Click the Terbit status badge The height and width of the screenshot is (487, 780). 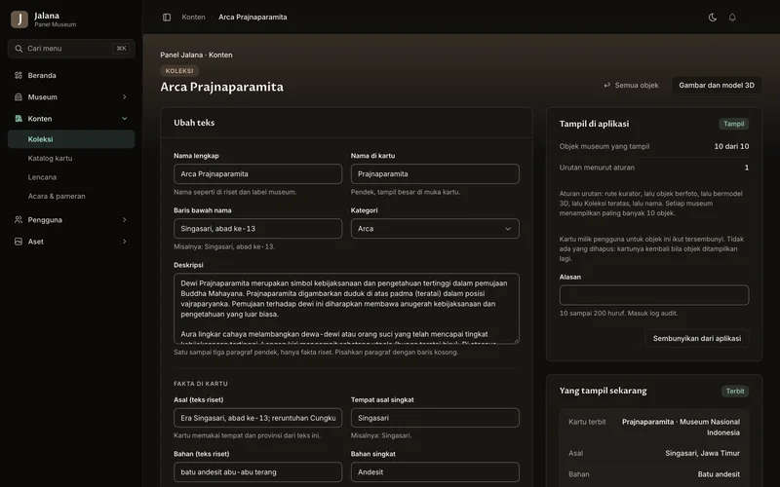735,392
